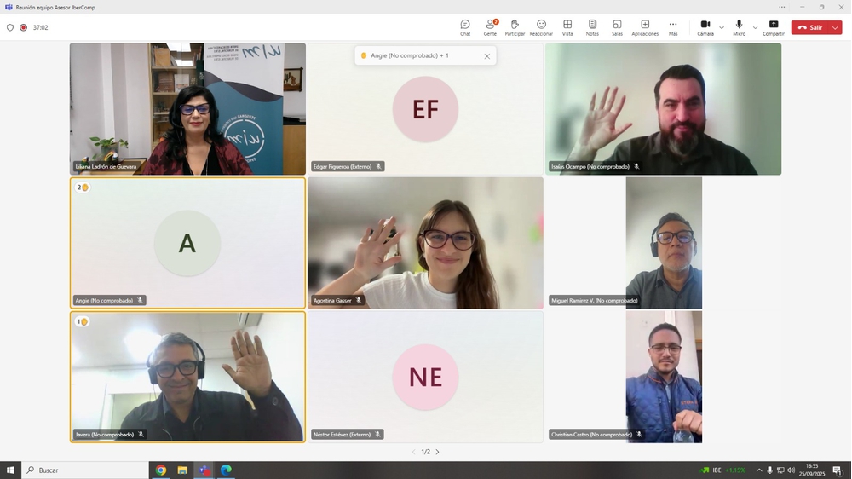Viewport: 852px width, 479px height.
Task: Click the Windows taskbar Buscar search box
Action: [85, 470]
